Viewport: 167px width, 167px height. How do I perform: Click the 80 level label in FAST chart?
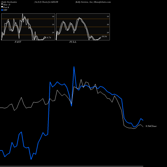[53, 16]
